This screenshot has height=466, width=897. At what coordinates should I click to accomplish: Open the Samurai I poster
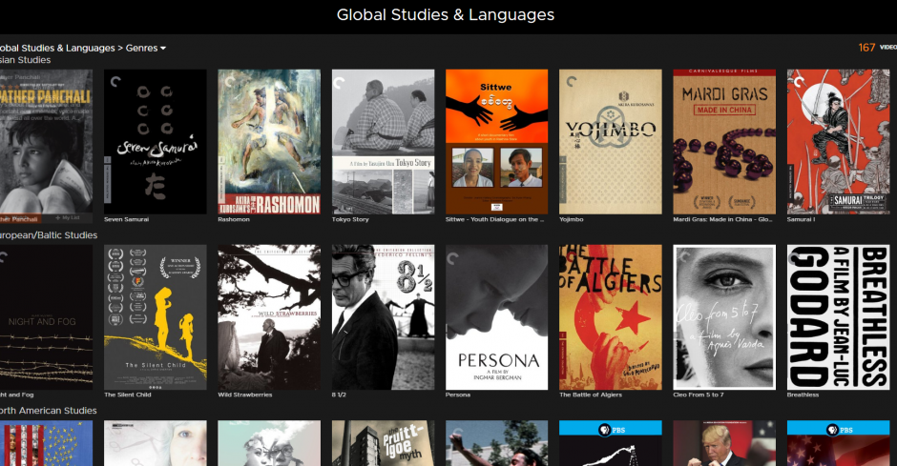pyautogui.click(x=838, y=142)
